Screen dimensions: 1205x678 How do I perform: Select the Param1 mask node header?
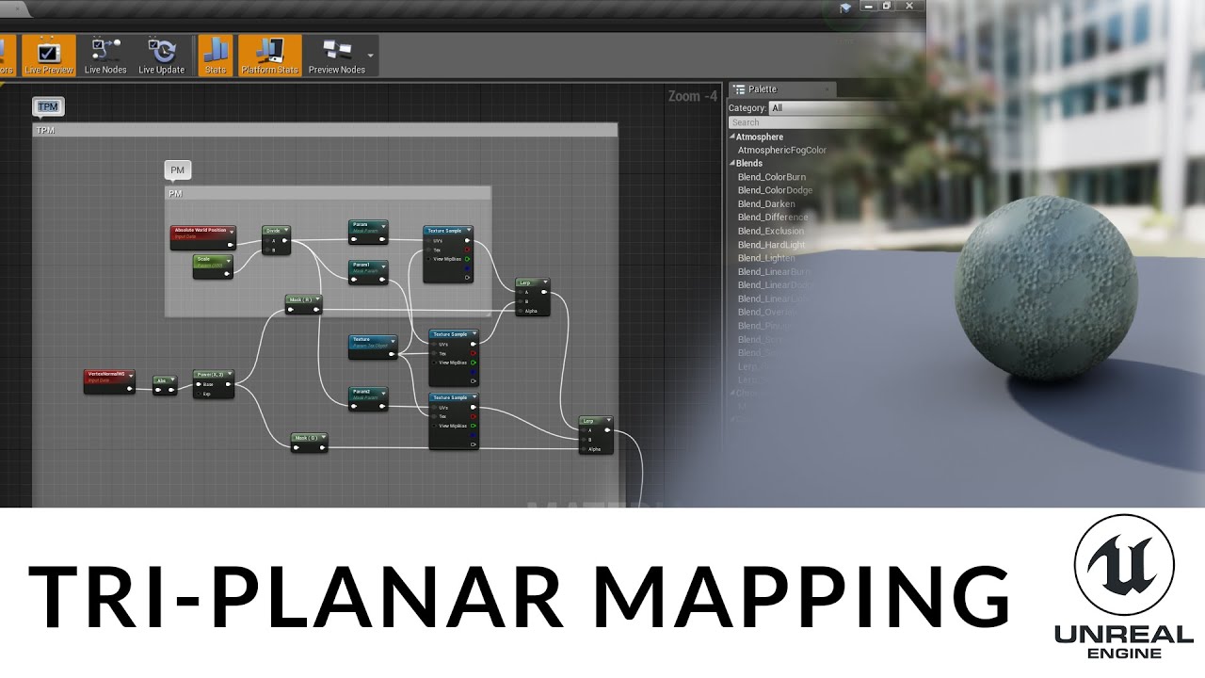point(368,266)
